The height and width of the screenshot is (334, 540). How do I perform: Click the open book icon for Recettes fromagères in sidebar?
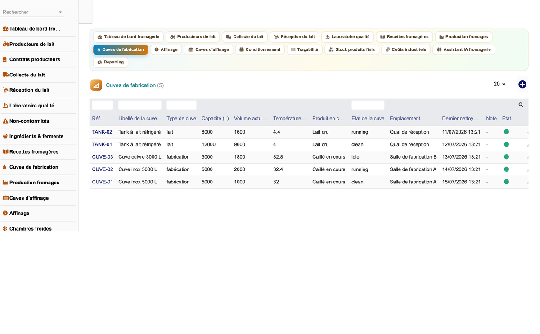click(5, 151)
